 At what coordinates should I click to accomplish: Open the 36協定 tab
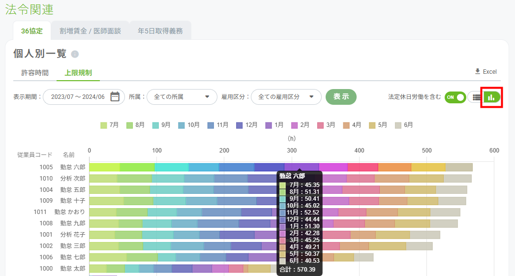pos(32,31)
